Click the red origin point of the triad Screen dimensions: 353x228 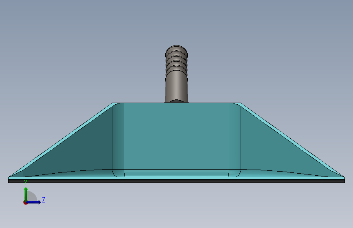(x=25, y=202)
